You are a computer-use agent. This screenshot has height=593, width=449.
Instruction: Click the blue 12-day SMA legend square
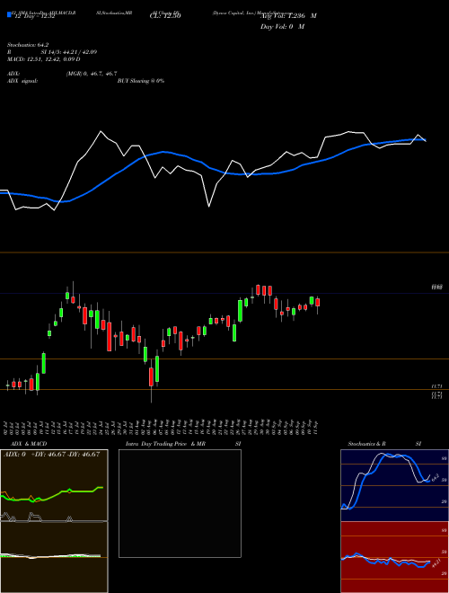click(10, 14)
